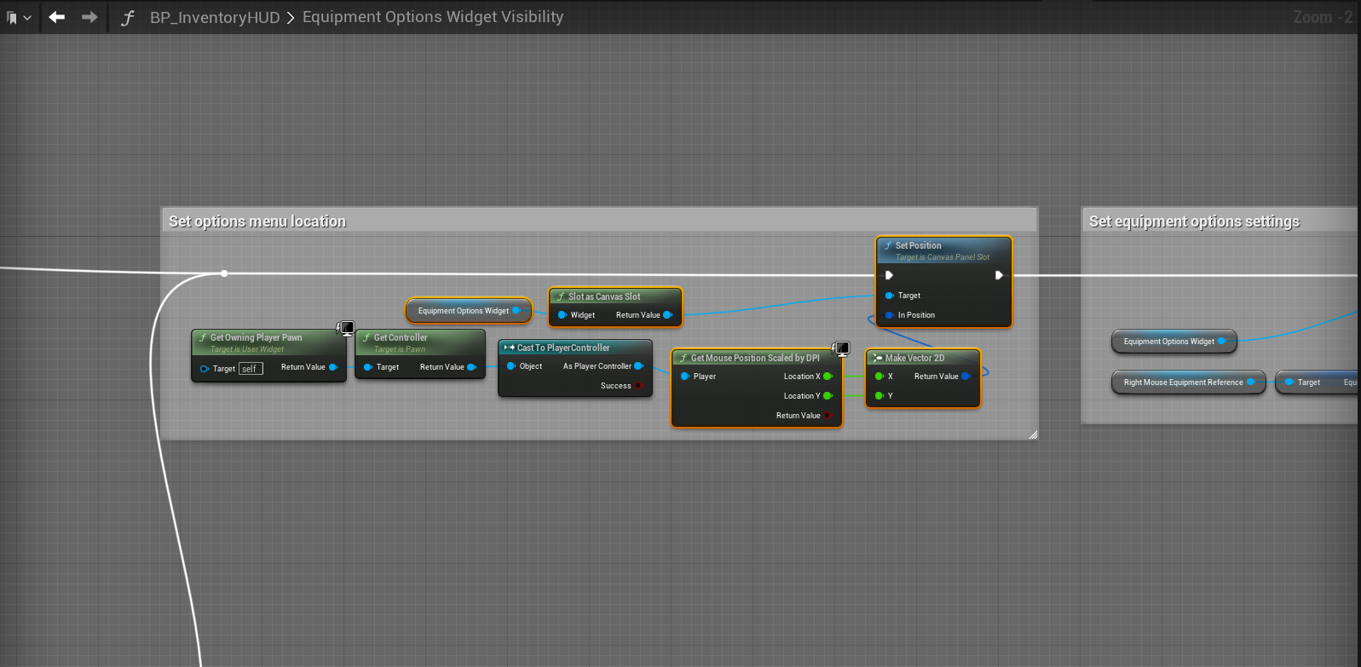Select the Set options menu location comment header

pos(257,221)
